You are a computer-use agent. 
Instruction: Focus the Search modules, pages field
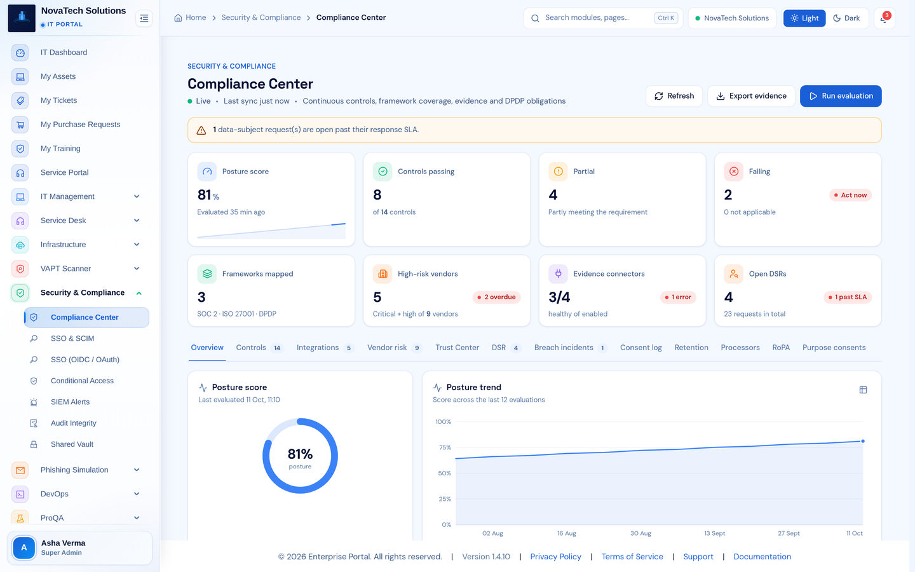pyautogui.click(x=603, y=18)
